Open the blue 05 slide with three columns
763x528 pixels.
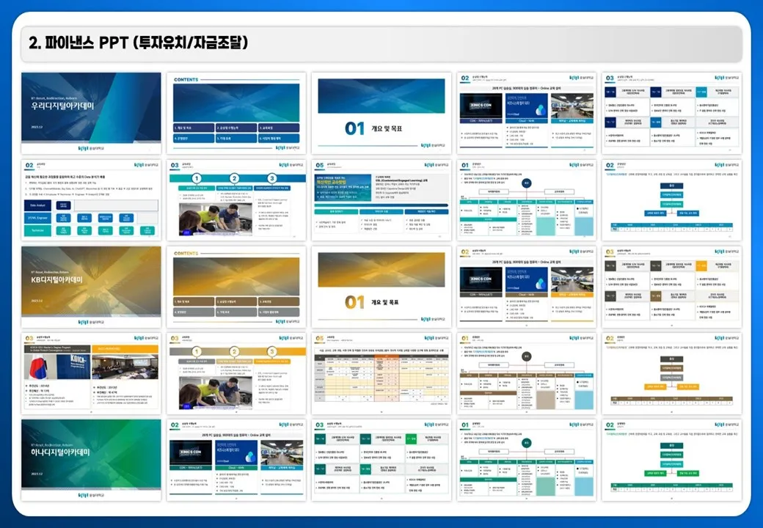(x=381, y=200)
